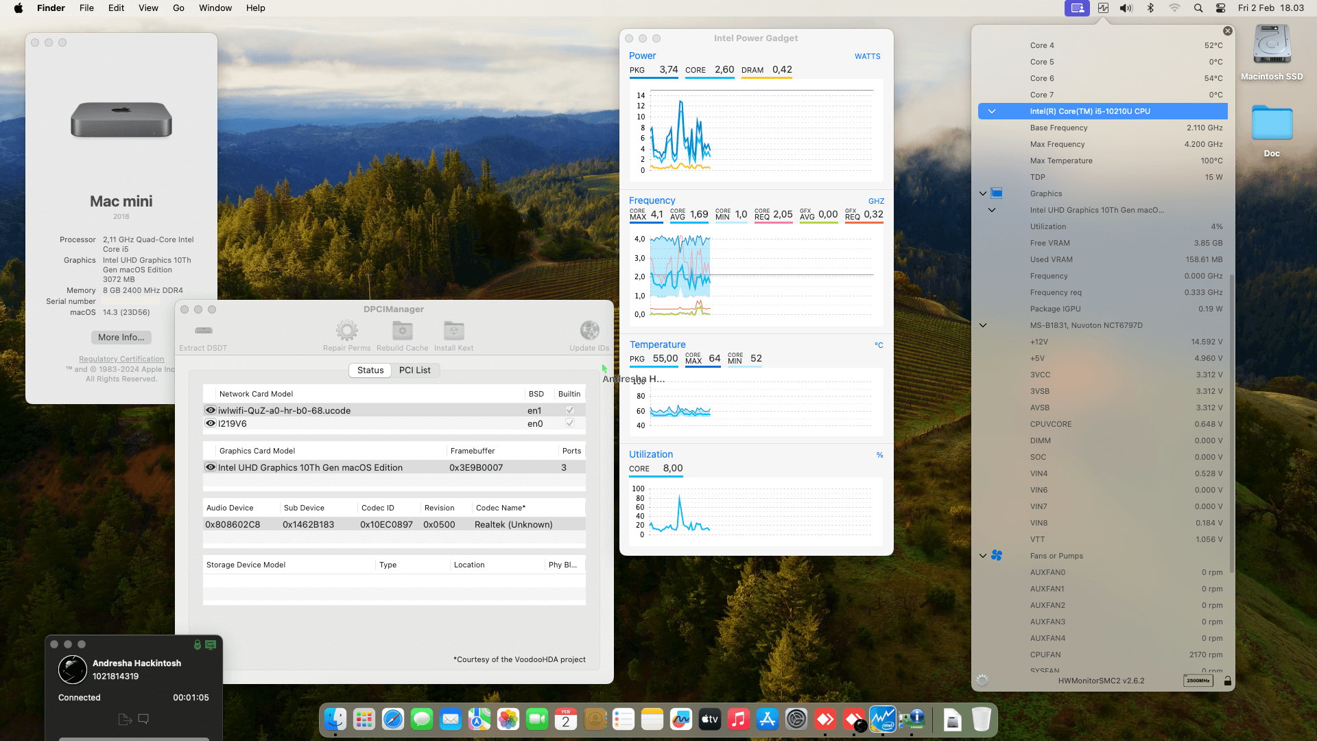Open Launchpad from the Dock
The height and width of the screenshot is (741, 1317).
tap(364, 719)
